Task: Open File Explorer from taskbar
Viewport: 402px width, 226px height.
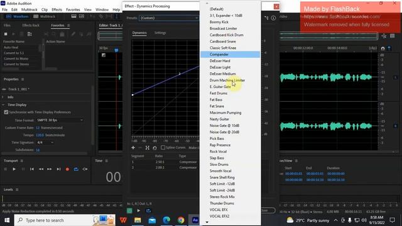Action: (x=138, y=220)
